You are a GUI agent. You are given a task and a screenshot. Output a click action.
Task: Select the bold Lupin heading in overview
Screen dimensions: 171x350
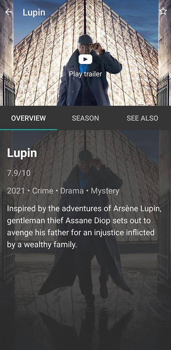coord(22,153)
